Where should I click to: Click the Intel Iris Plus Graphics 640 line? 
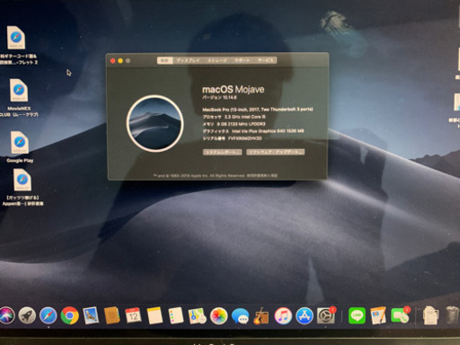coord(253,131)
